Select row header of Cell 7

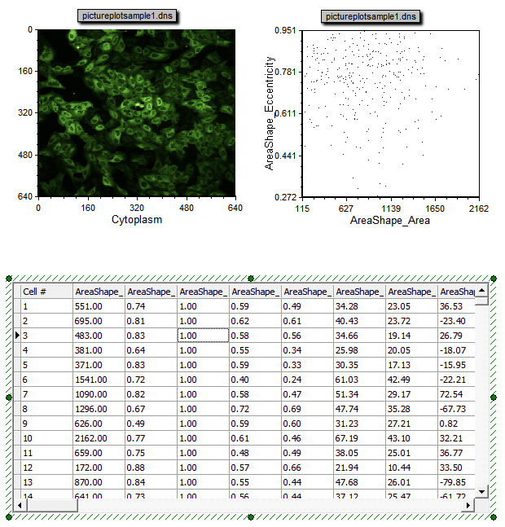(17, 394)
